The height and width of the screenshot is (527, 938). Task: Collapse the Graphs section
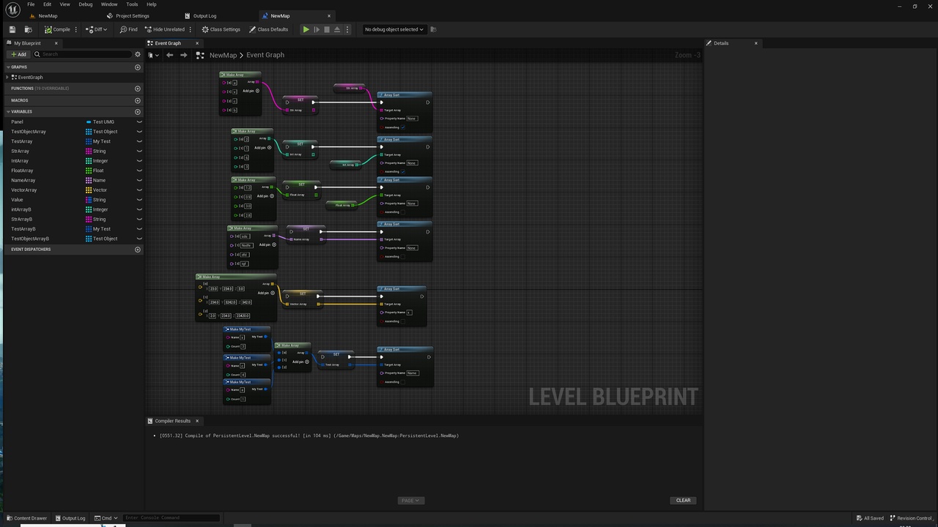point(7,67)
